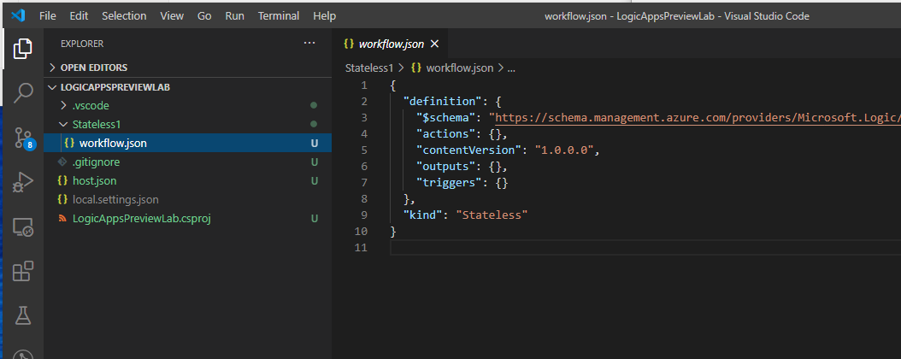Open the View menu
This screenshot has height=359, width=901.
click(172, 16)
